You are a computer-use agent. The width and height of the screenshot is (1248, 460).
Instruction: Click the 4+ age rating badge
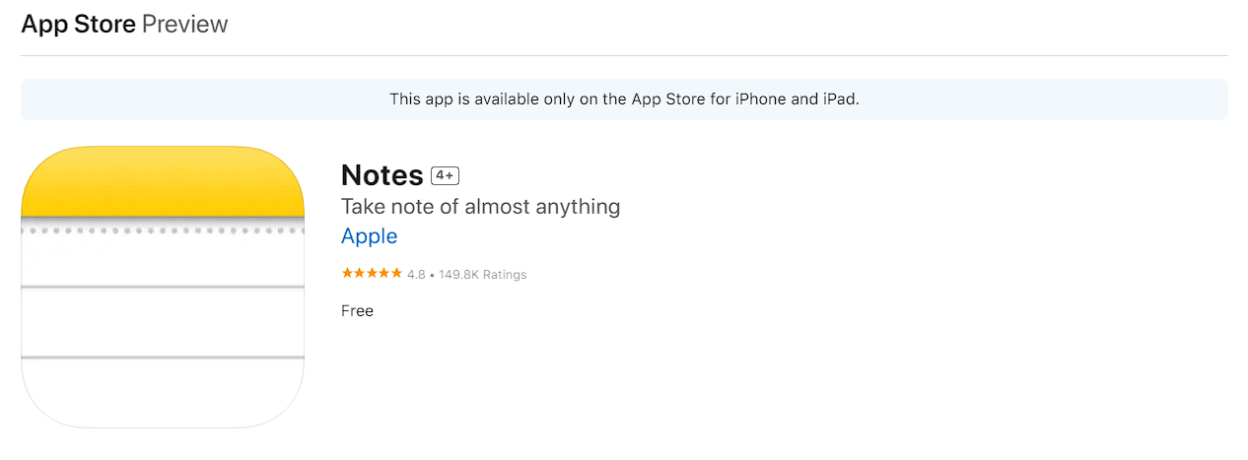pos(446,175)
